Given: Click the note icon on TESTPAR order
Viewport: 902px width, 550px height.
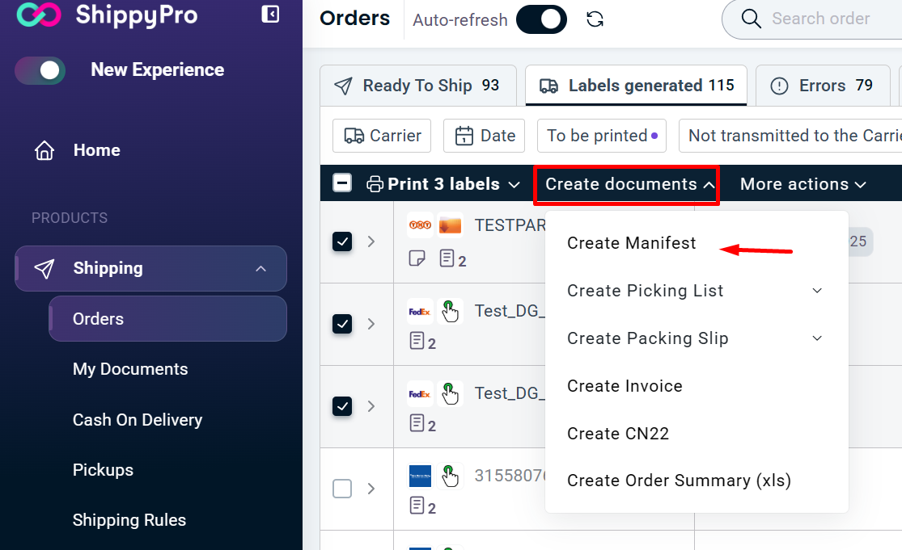Looking at the screenshot, I should click(x=417, y=258).
